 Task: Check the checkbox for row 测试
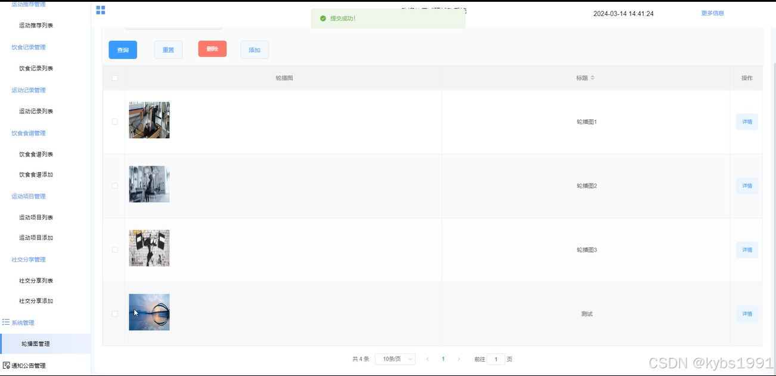coord(115,314)
